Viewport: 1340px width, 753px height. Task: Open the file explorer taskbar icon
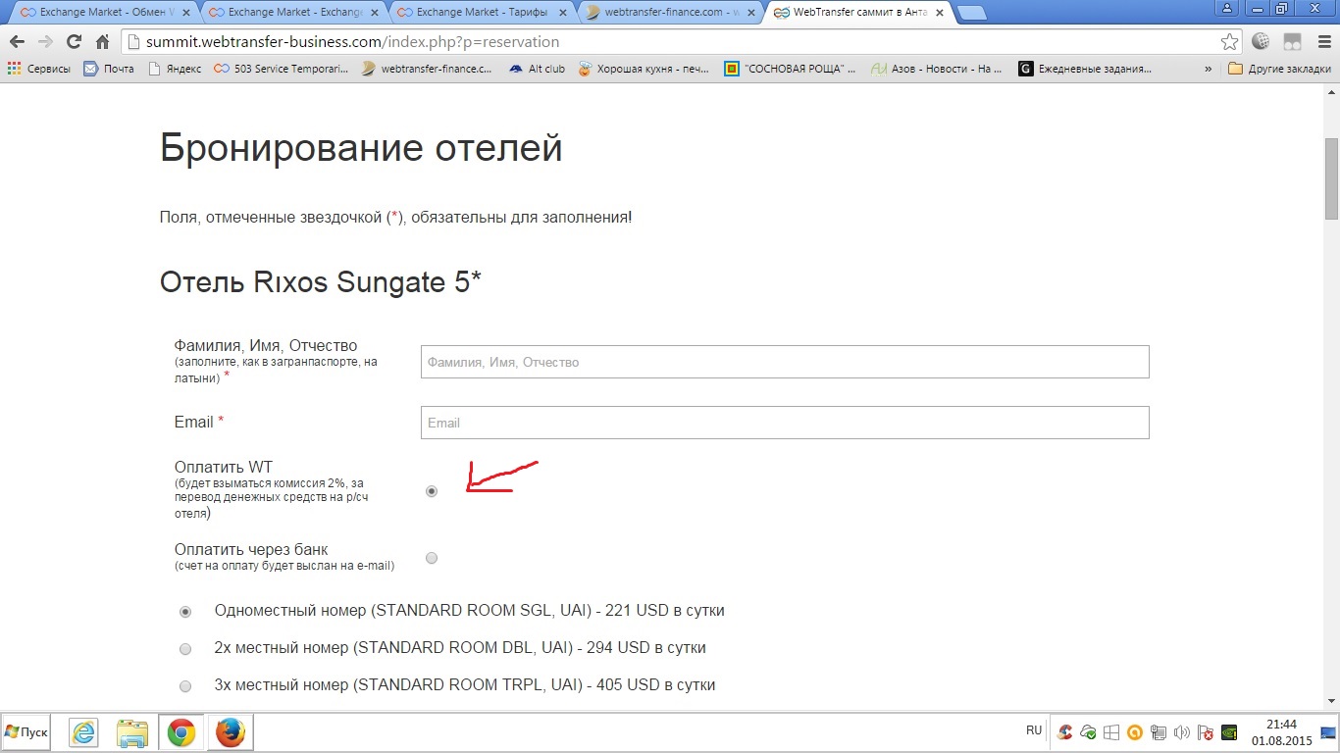tap(131, 732)
